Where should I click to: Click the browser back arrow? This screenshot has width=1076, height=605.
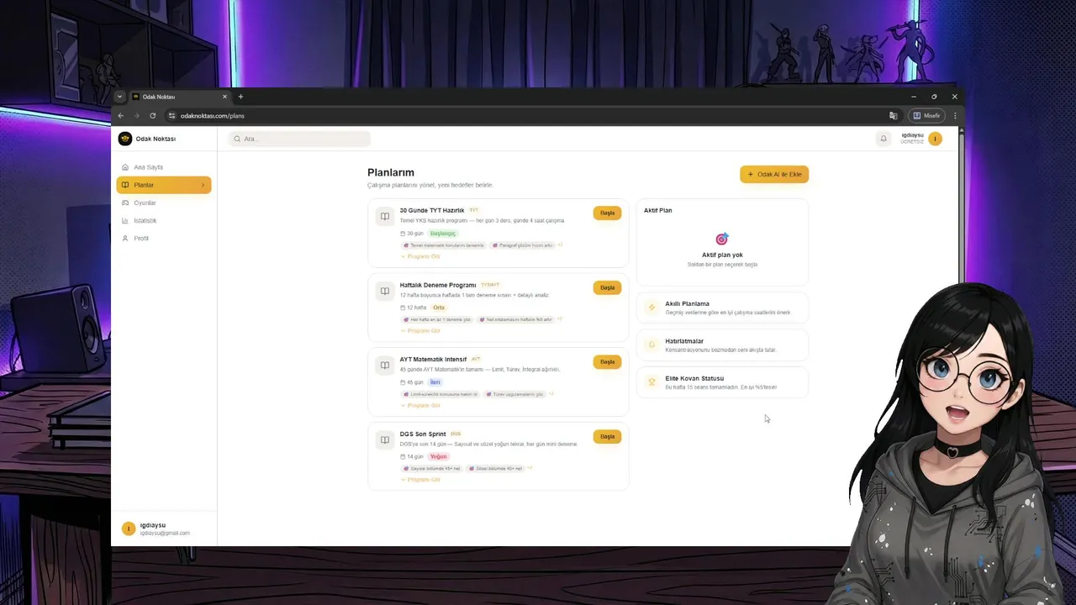tap(120, 115)
